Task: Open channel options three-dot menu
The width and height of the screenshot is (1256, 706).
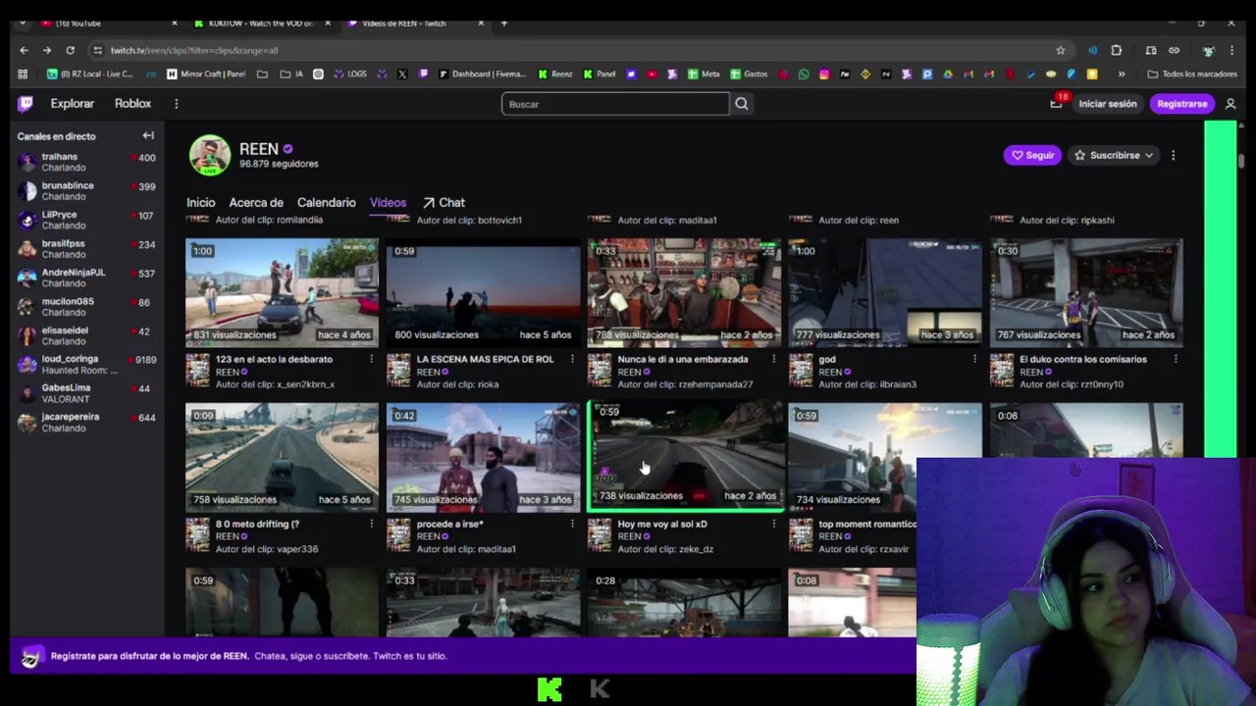Action: click(1173, 155)
